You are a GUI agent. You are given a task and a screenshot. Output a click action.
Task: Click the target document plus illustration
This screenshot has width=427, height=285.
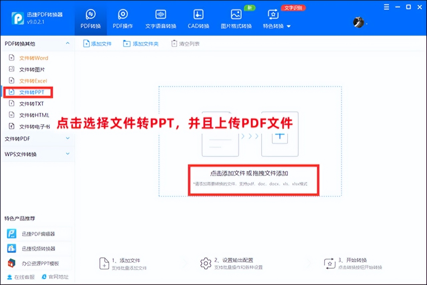[x=280, y=134]
